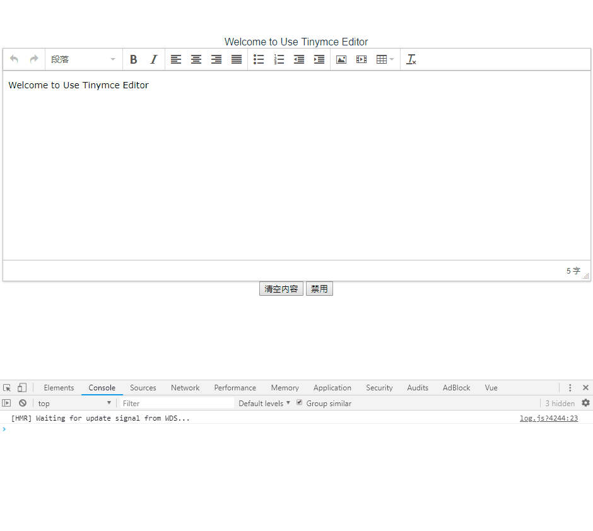The image size is (593, 531).
Task: Grab the editor resize handle corner
Action: pyautogui.click(x=586, y=276)
